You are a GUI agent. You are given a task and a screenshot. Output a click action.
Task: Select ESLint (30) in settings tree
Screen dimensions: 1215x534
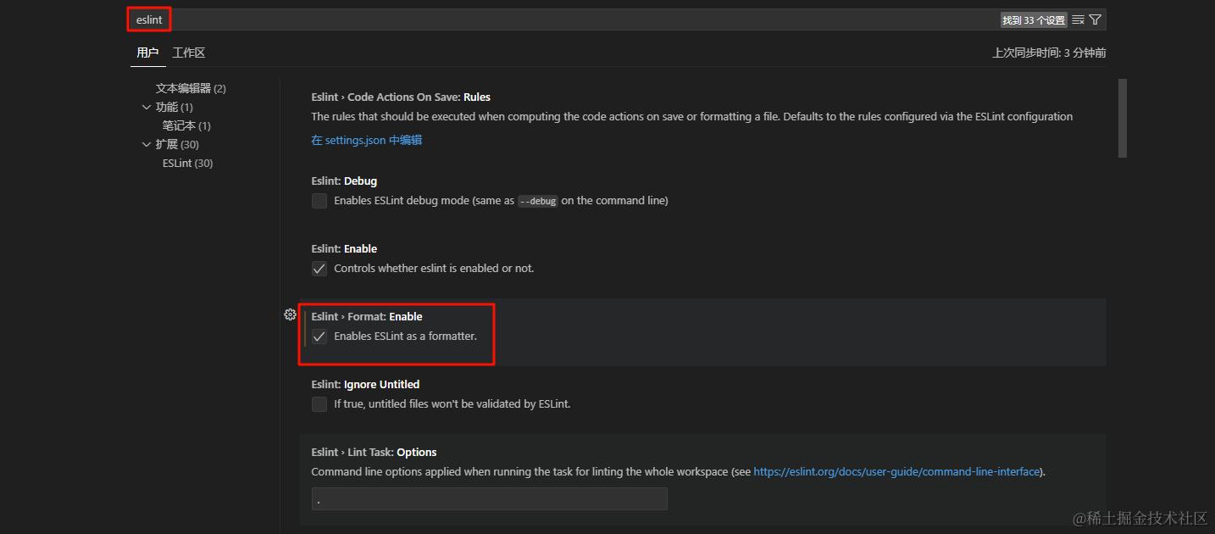tap(187, 163)
